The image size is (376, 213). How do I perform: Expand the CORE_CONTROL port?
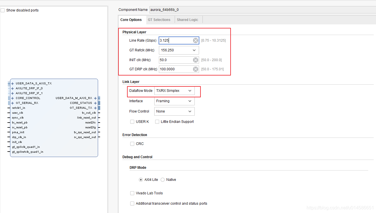pyautogui.click(x=13, y=98)
